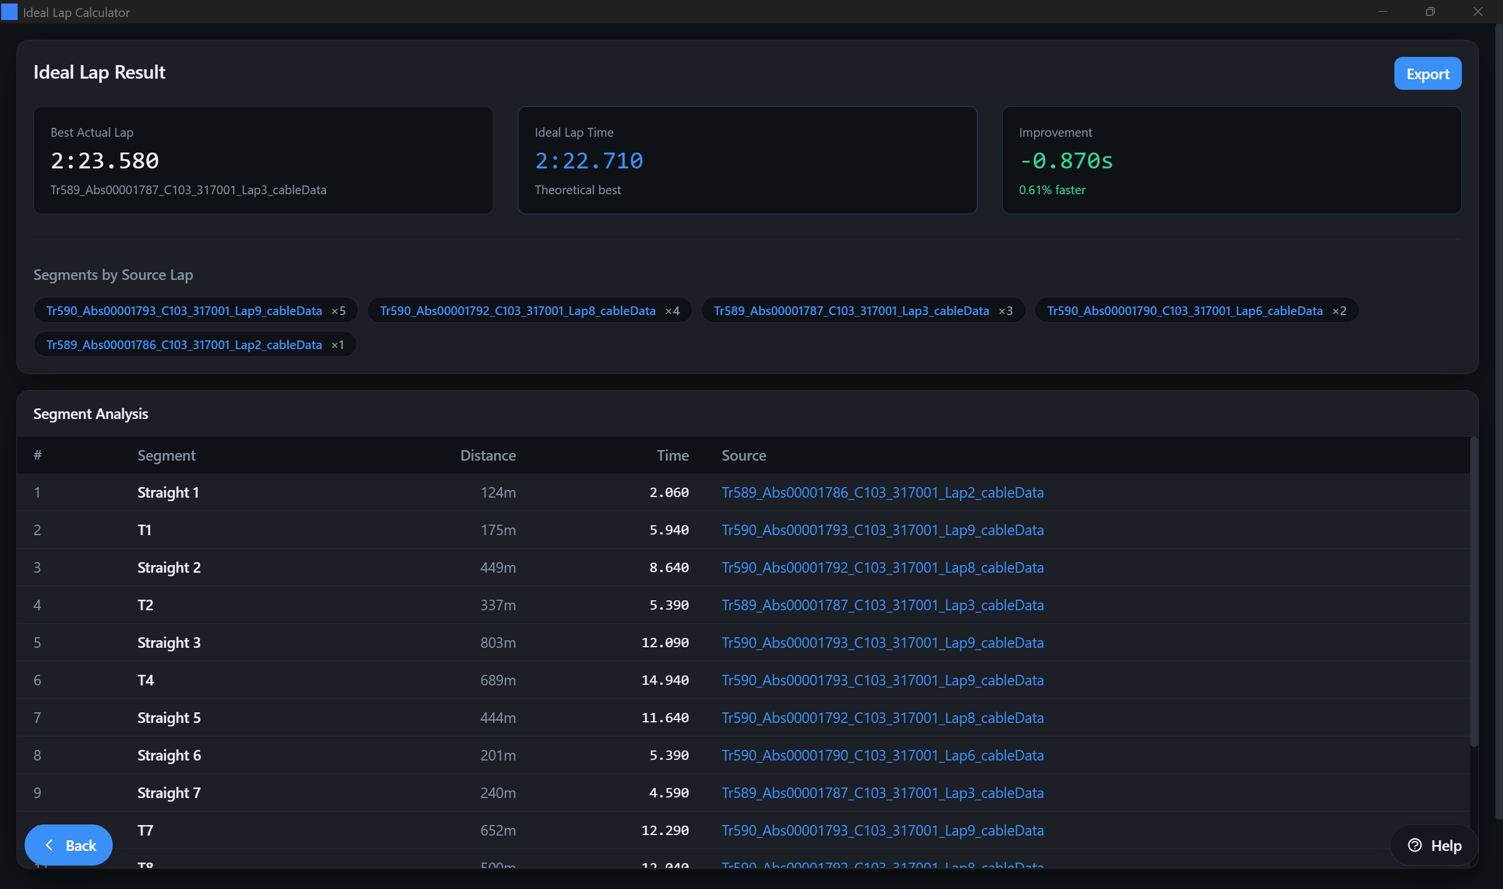Click the Export button

(1427, 74)
